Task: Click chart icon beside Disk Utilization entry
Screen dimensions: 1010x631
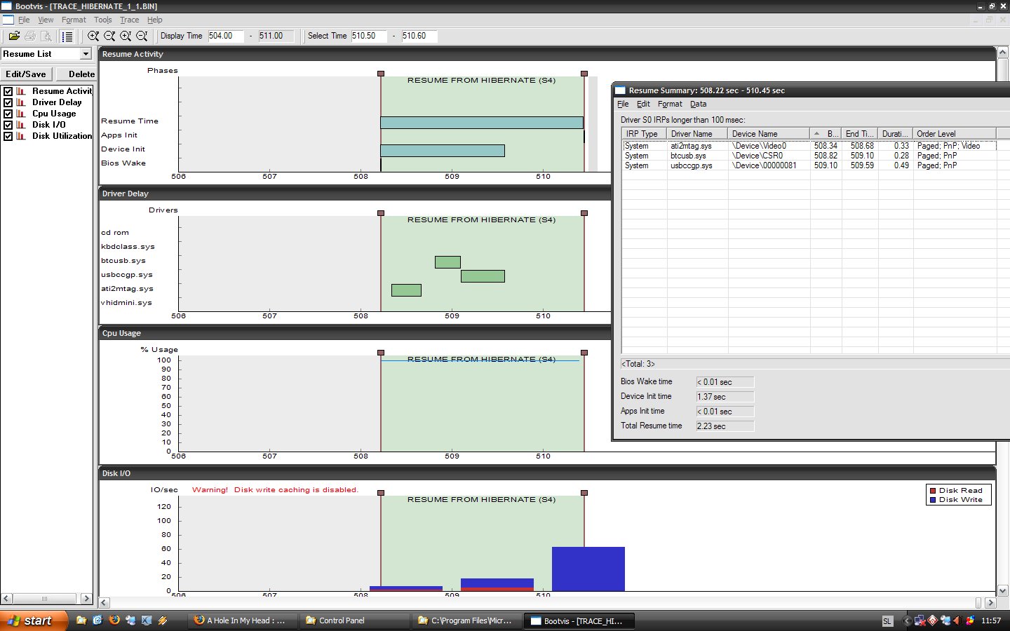Action: (x=21, y=136)
